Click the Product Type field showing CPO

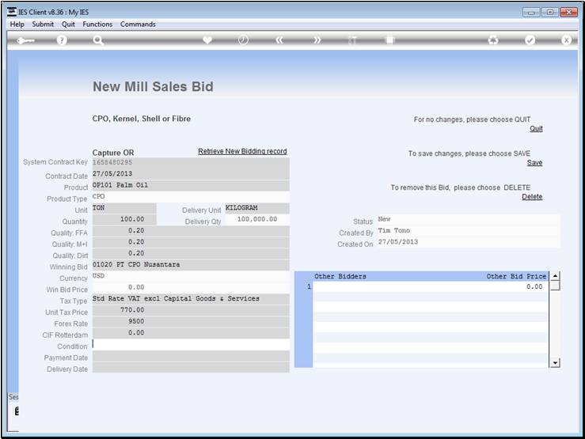[191, 197]
